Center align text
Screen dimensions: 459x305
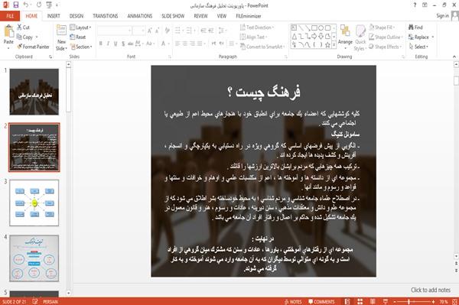pyautogui.click(x=184, y=44)
